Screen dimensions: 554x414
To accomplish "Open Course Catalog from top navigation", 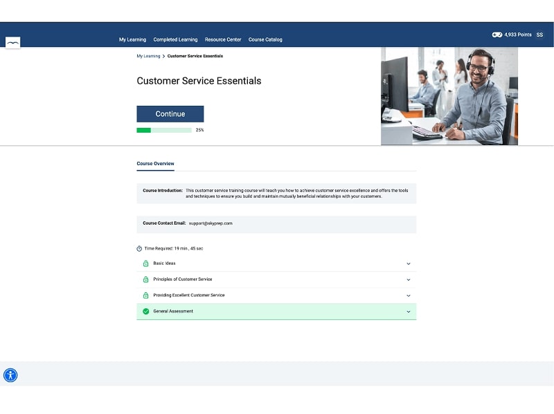I will (265, 39).
